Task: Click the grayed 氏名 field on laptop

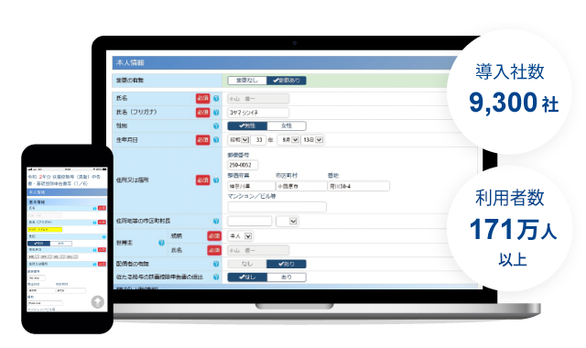Action: tap(258, 99)
